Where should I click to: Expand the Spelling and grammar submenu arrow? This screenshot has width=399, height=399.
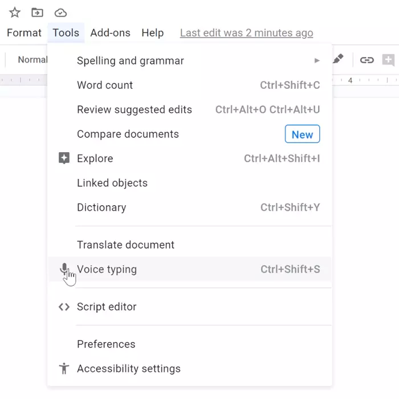coord(317,60)
